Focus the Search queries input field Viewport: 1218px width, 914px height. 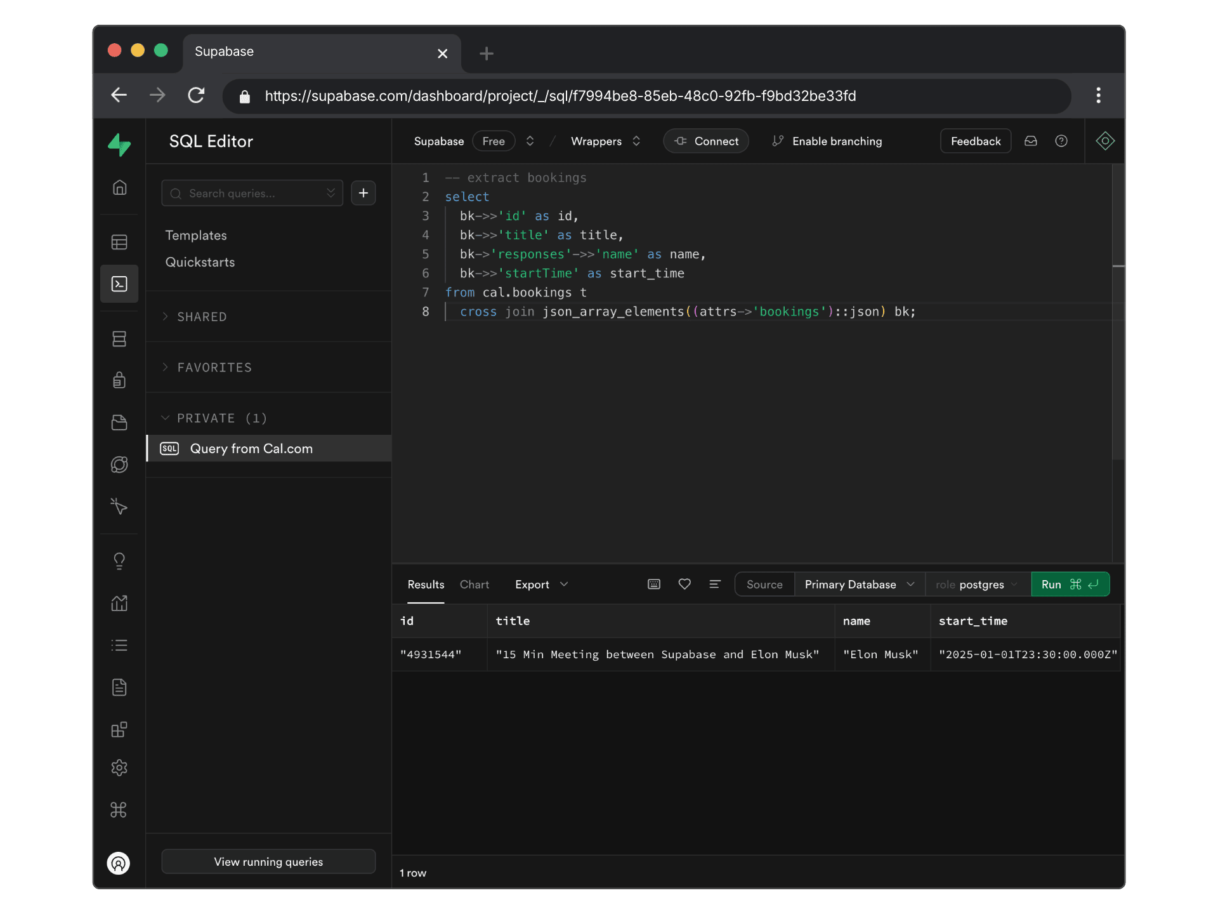point(252,193)
